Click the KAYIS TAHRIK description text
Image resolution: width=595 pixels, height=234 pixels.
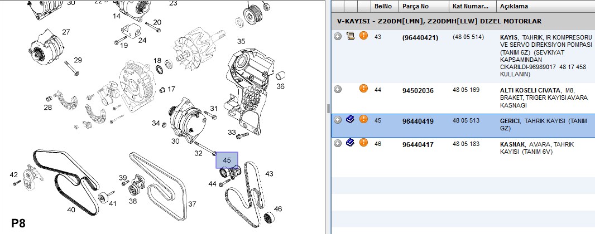point(546,56)
